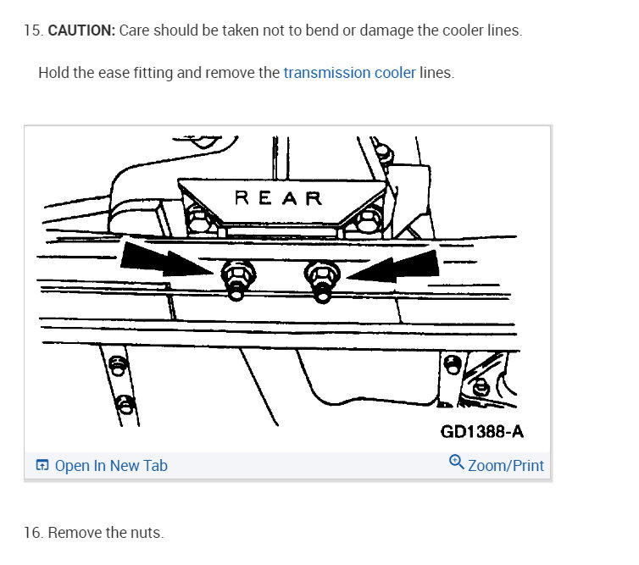Click the step 15 number
639x565 pixels.
click(33, 30)
